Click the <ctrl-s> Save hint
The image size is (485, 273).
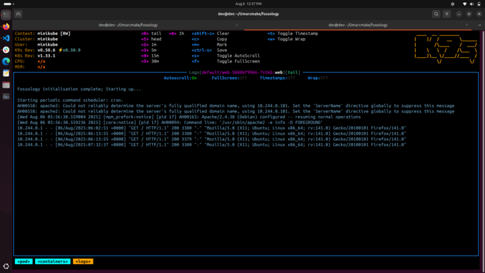(209, 50)
